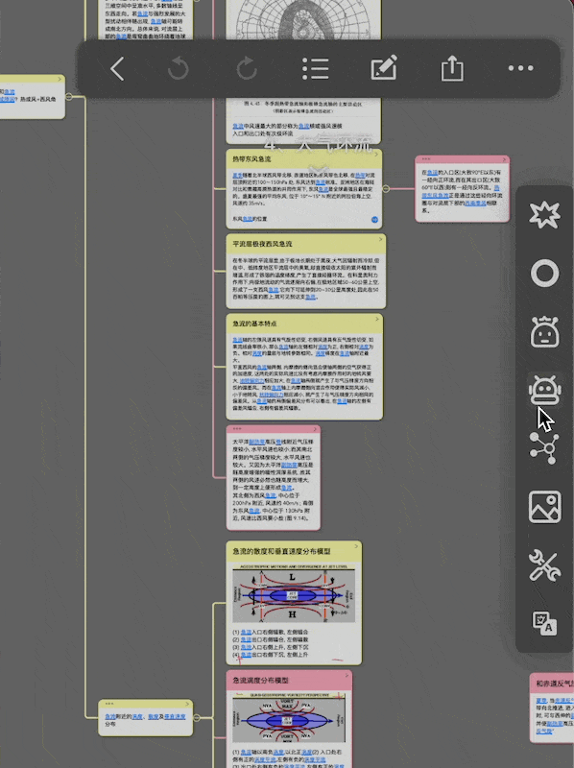Screen dimensions: 574x768
Task: Go back using the left chevron
Action: coord(117,68)
